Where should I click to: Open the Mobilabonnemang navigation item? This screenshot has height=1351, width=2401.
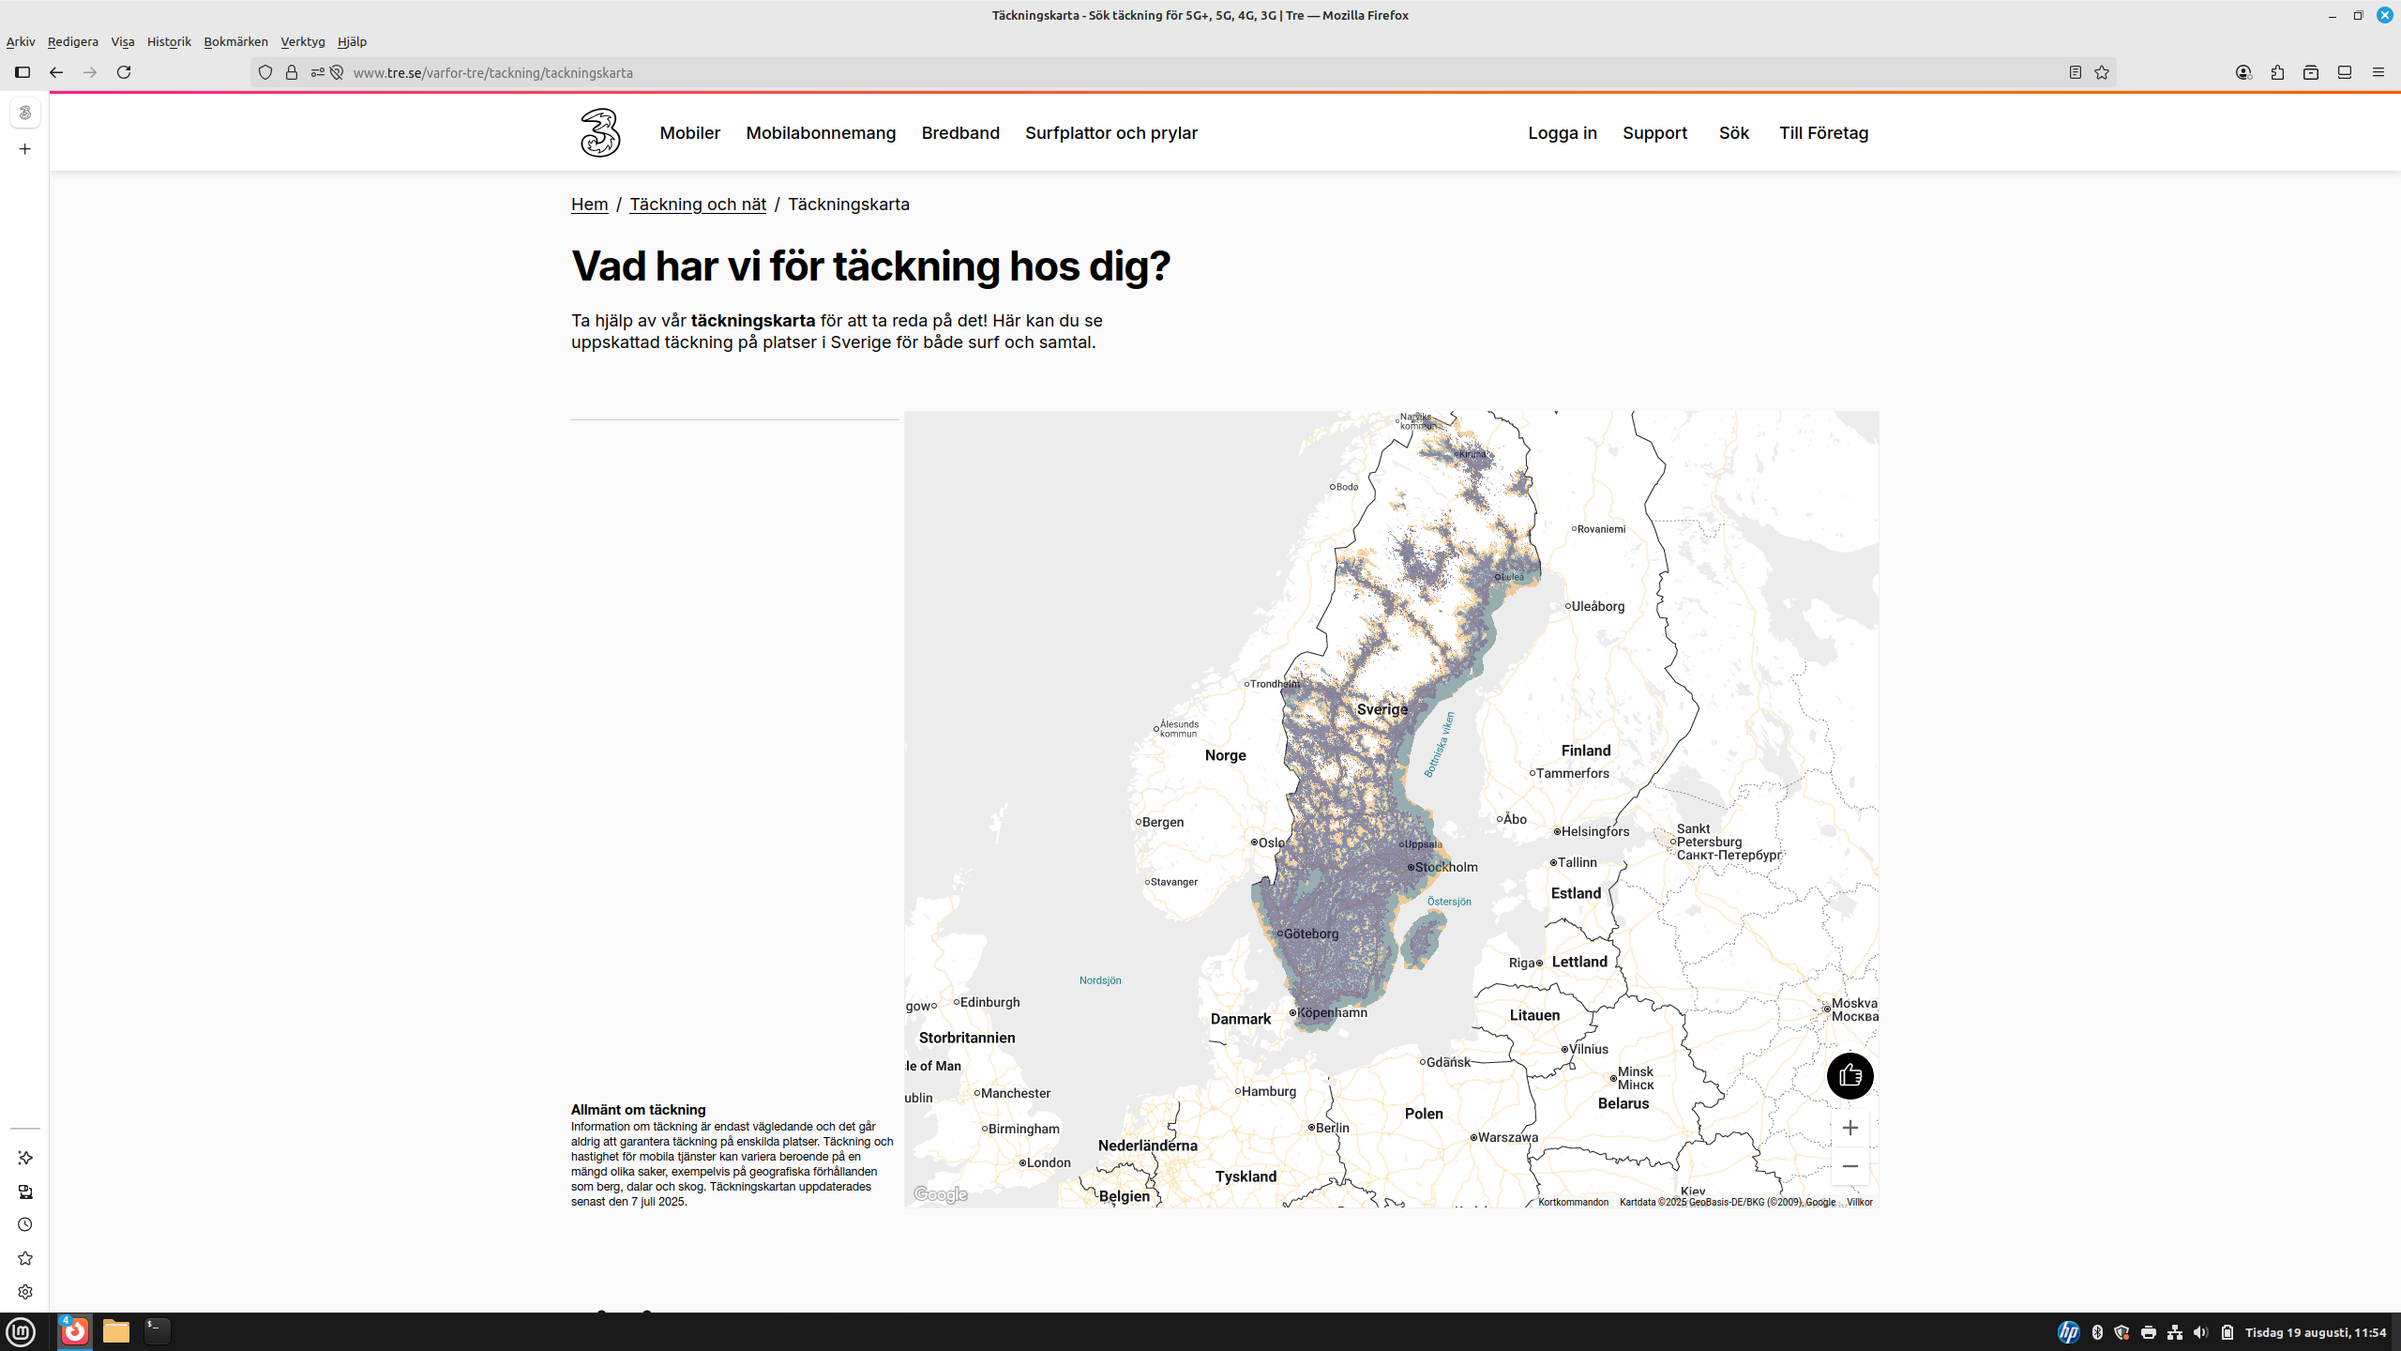[821, 133]
